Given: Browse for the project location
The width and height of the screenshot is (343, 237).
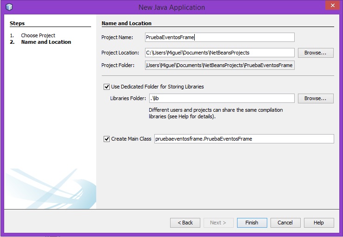Looking at the screenshot, I should point(316,53).
